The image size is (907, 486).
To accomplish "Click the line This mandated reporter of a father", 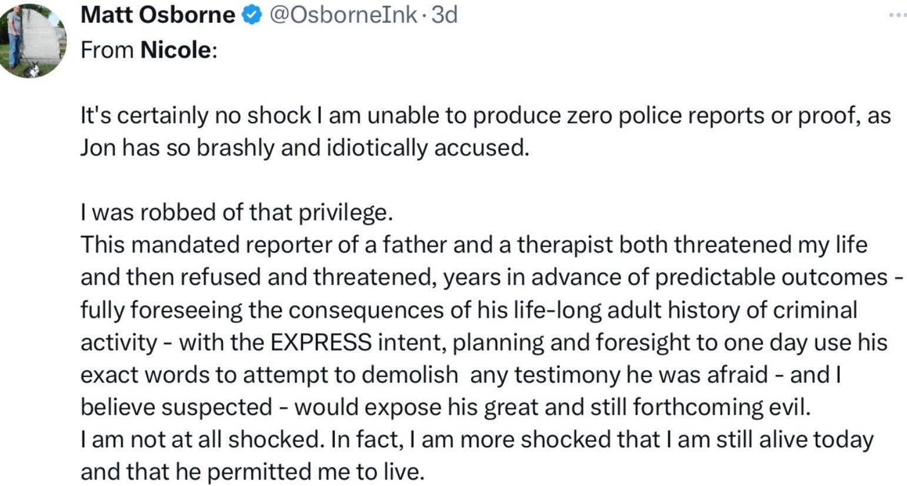I will click(x=474, y=245).
